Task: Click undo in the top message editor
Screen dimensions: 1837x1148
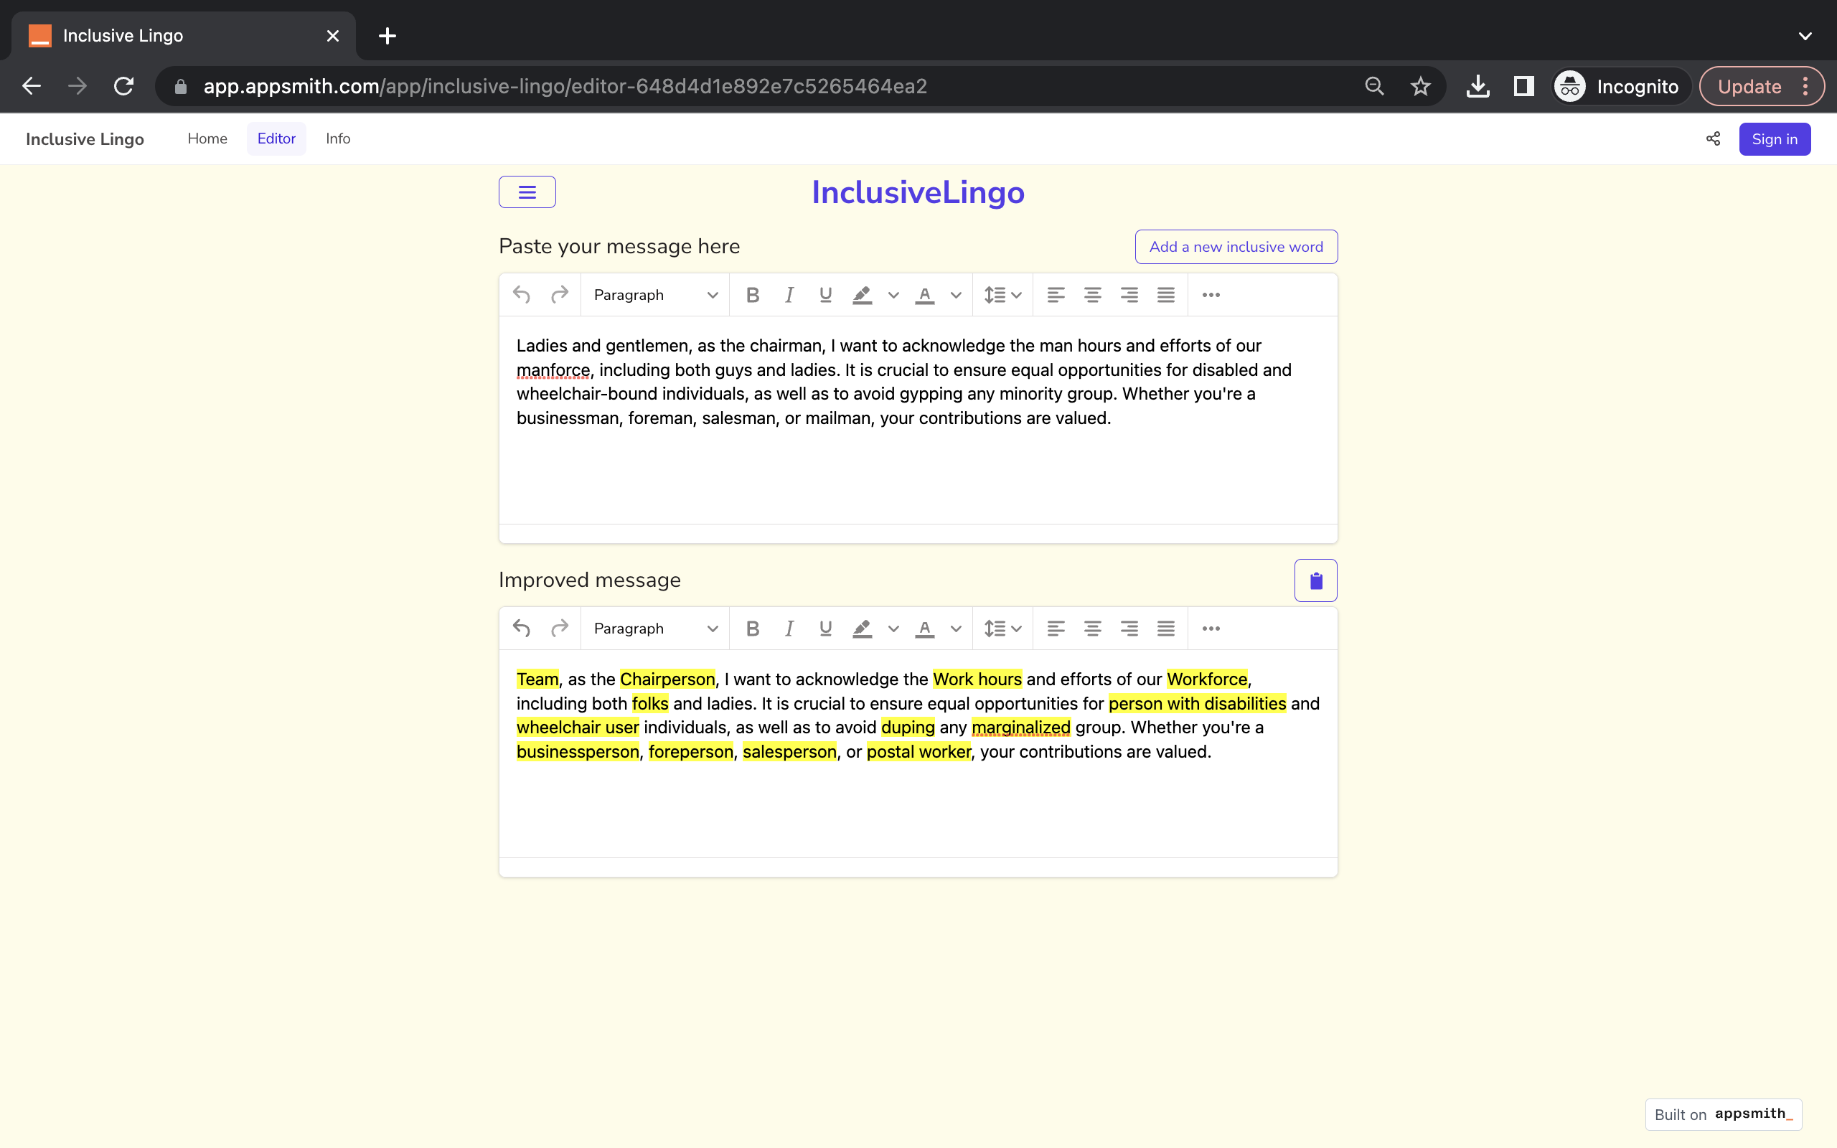Action: pyautogui.click(x=522, y=295)
